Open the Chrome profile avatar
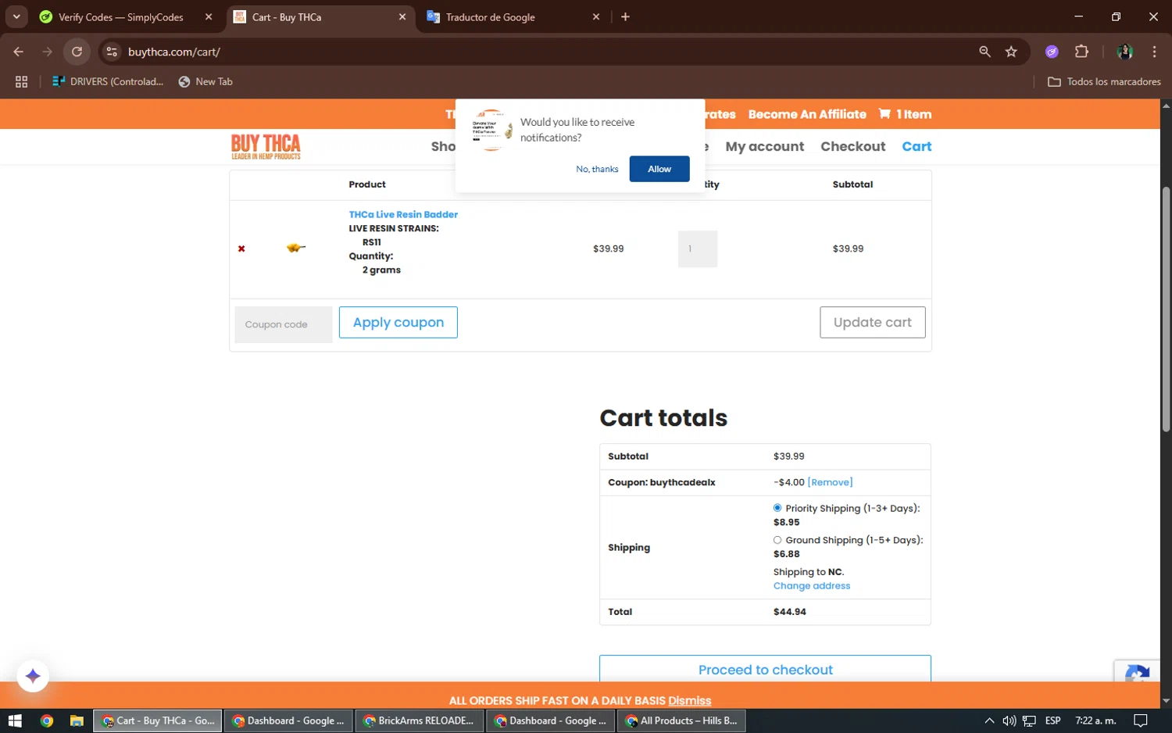This screenshot has width=1172, height=733. (x=1125, y=52)
